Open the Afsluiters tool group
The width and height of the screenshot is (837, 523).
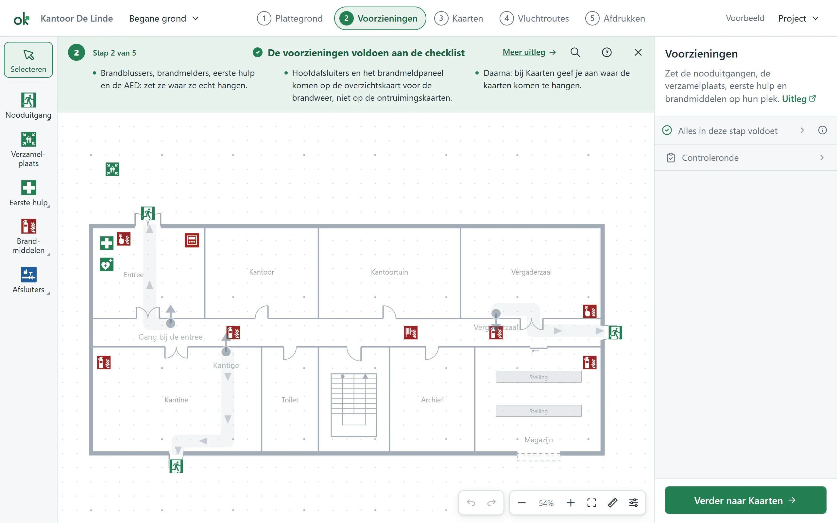coord(28,280)
